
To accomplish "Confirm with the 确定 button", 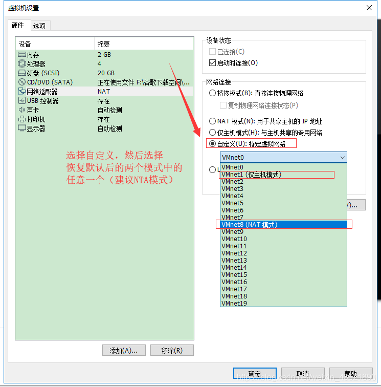I will coord(255,373).
